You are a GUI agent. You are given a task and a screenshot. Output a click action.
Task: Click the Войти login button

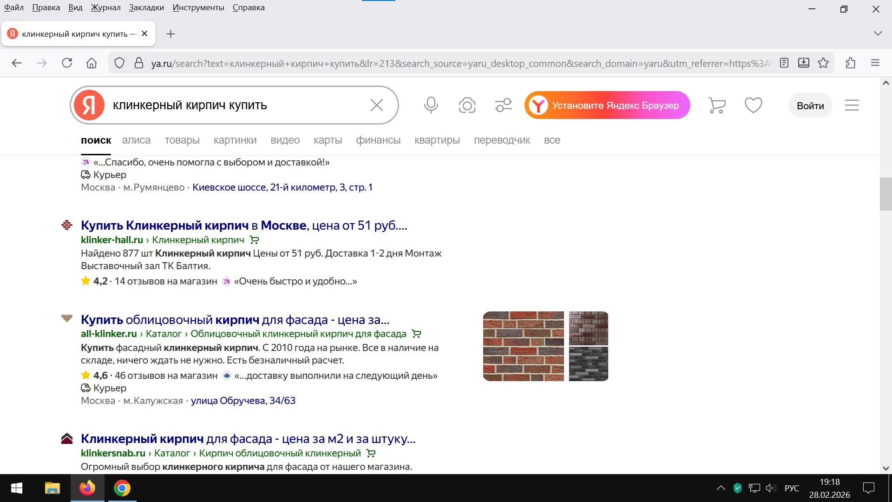810,106
